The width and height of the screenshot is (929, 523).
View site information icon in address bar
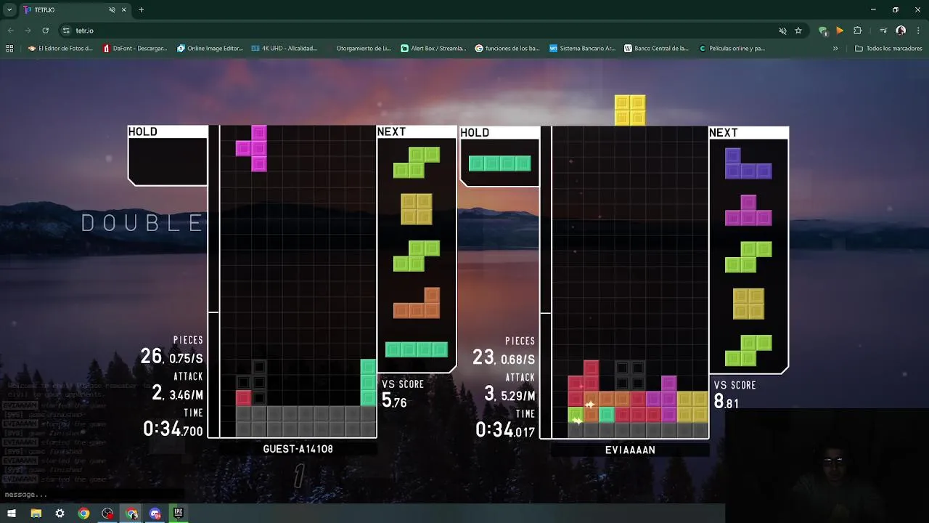[66, 31]
